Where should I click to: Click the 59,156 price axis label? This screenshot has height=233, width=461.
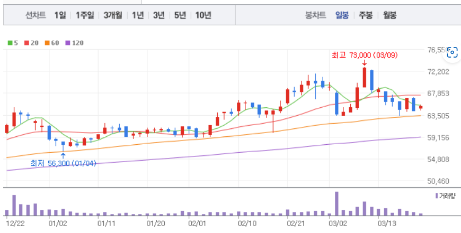point(437,137)
